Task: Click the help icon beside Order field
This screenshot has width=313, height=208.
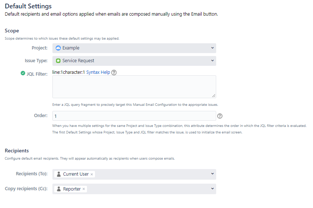Action: coord(219,116)
